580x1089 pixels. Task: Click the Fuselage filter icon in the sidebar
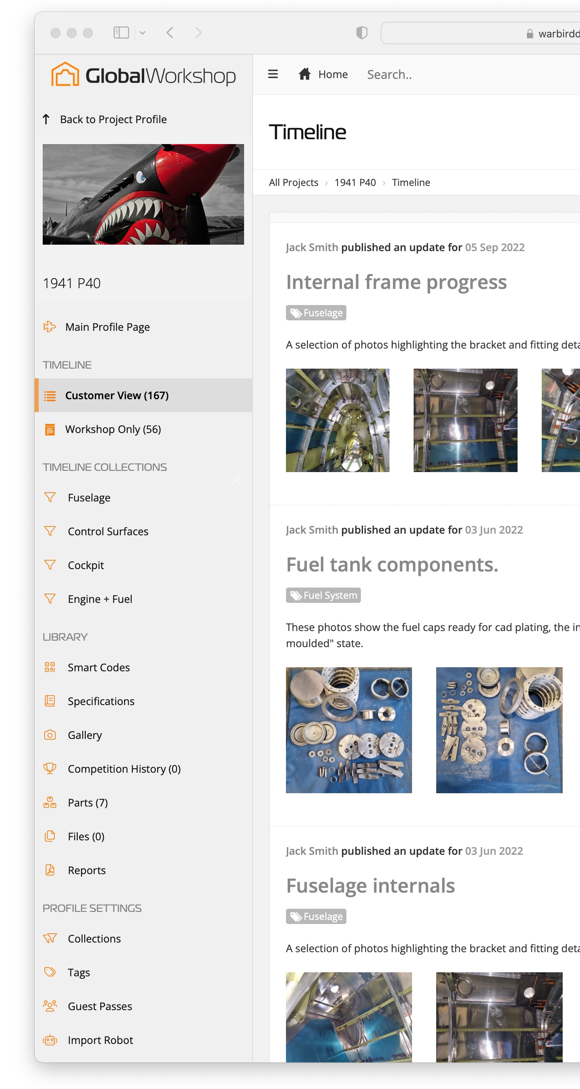[50, 497]
